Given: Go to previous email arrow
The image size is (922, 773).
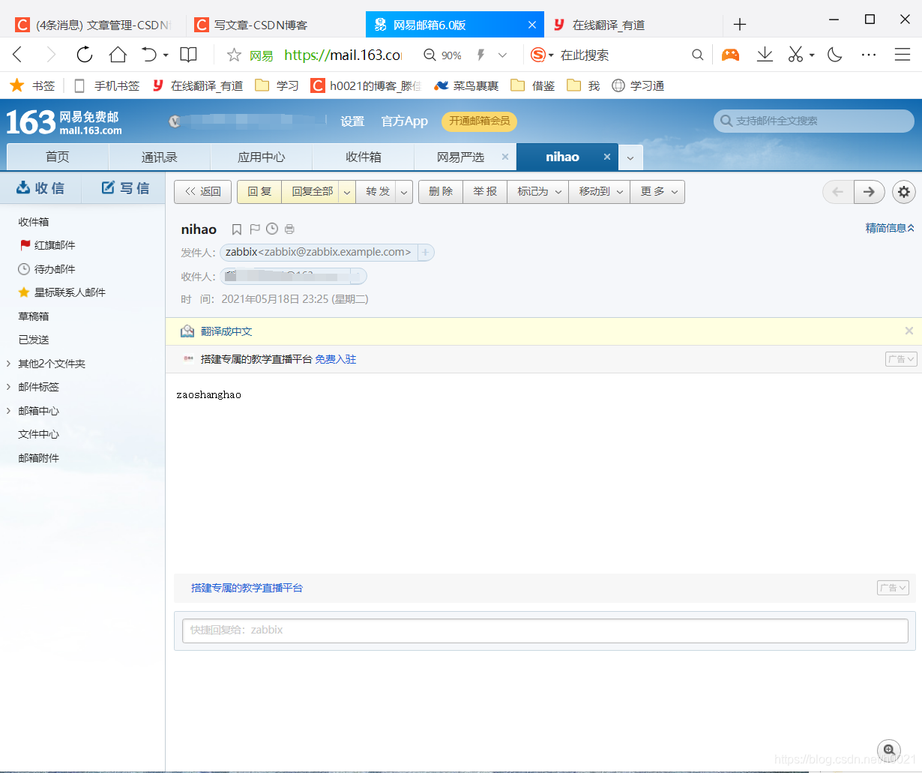Looking at the screenshot, I should (x=838, y=192).
